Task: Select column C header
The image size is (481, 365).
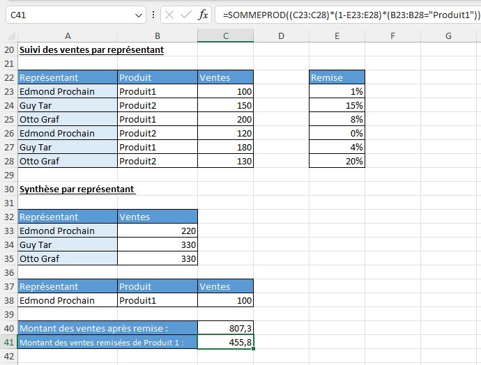Action: [x=225, y=36]
